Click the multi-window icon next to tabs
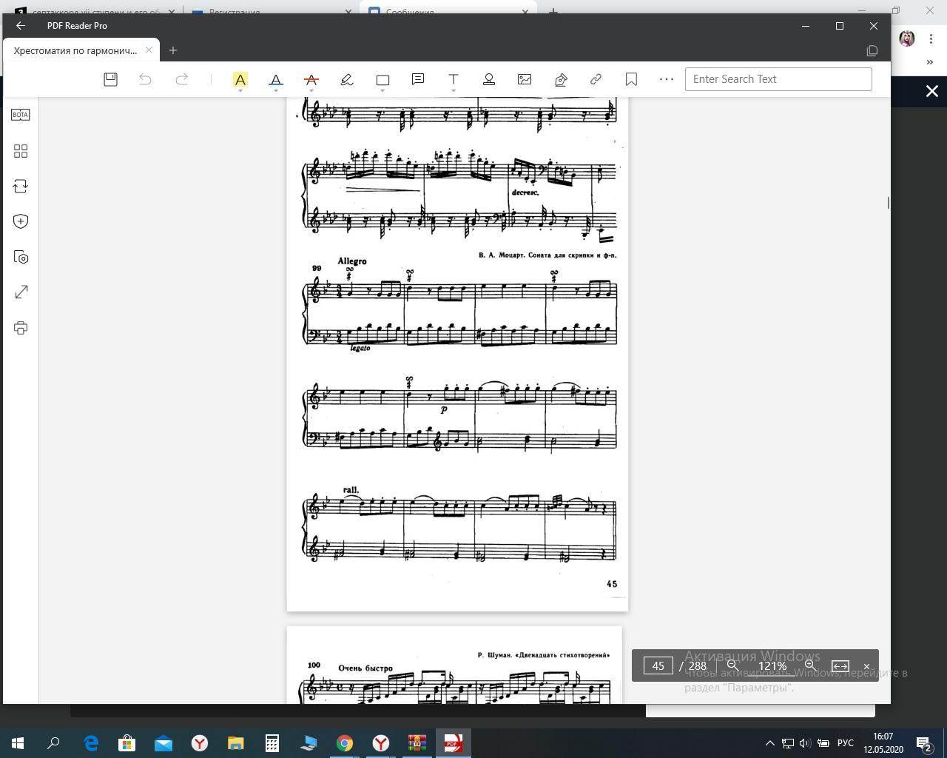This screenshot has width=947, height=758. point(872,50)
